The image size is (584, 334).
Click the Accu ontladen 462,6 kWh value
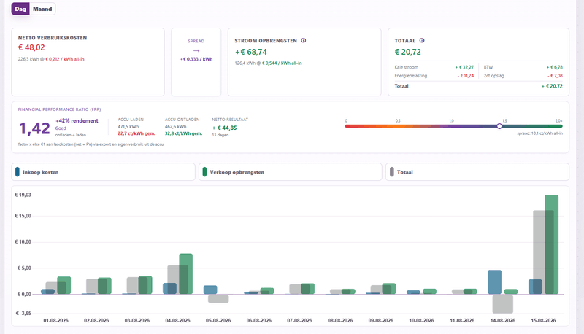[176, 127]
